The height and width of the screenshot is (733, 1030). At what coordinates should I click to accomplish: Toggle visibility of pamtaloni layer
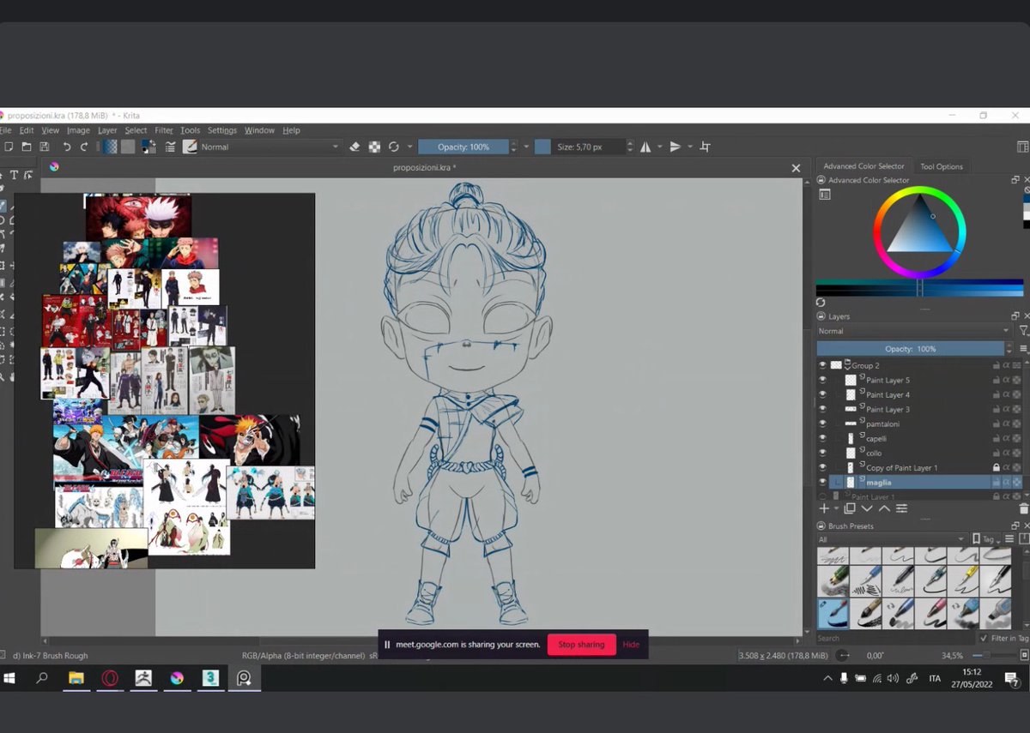(x=822, y=424)
